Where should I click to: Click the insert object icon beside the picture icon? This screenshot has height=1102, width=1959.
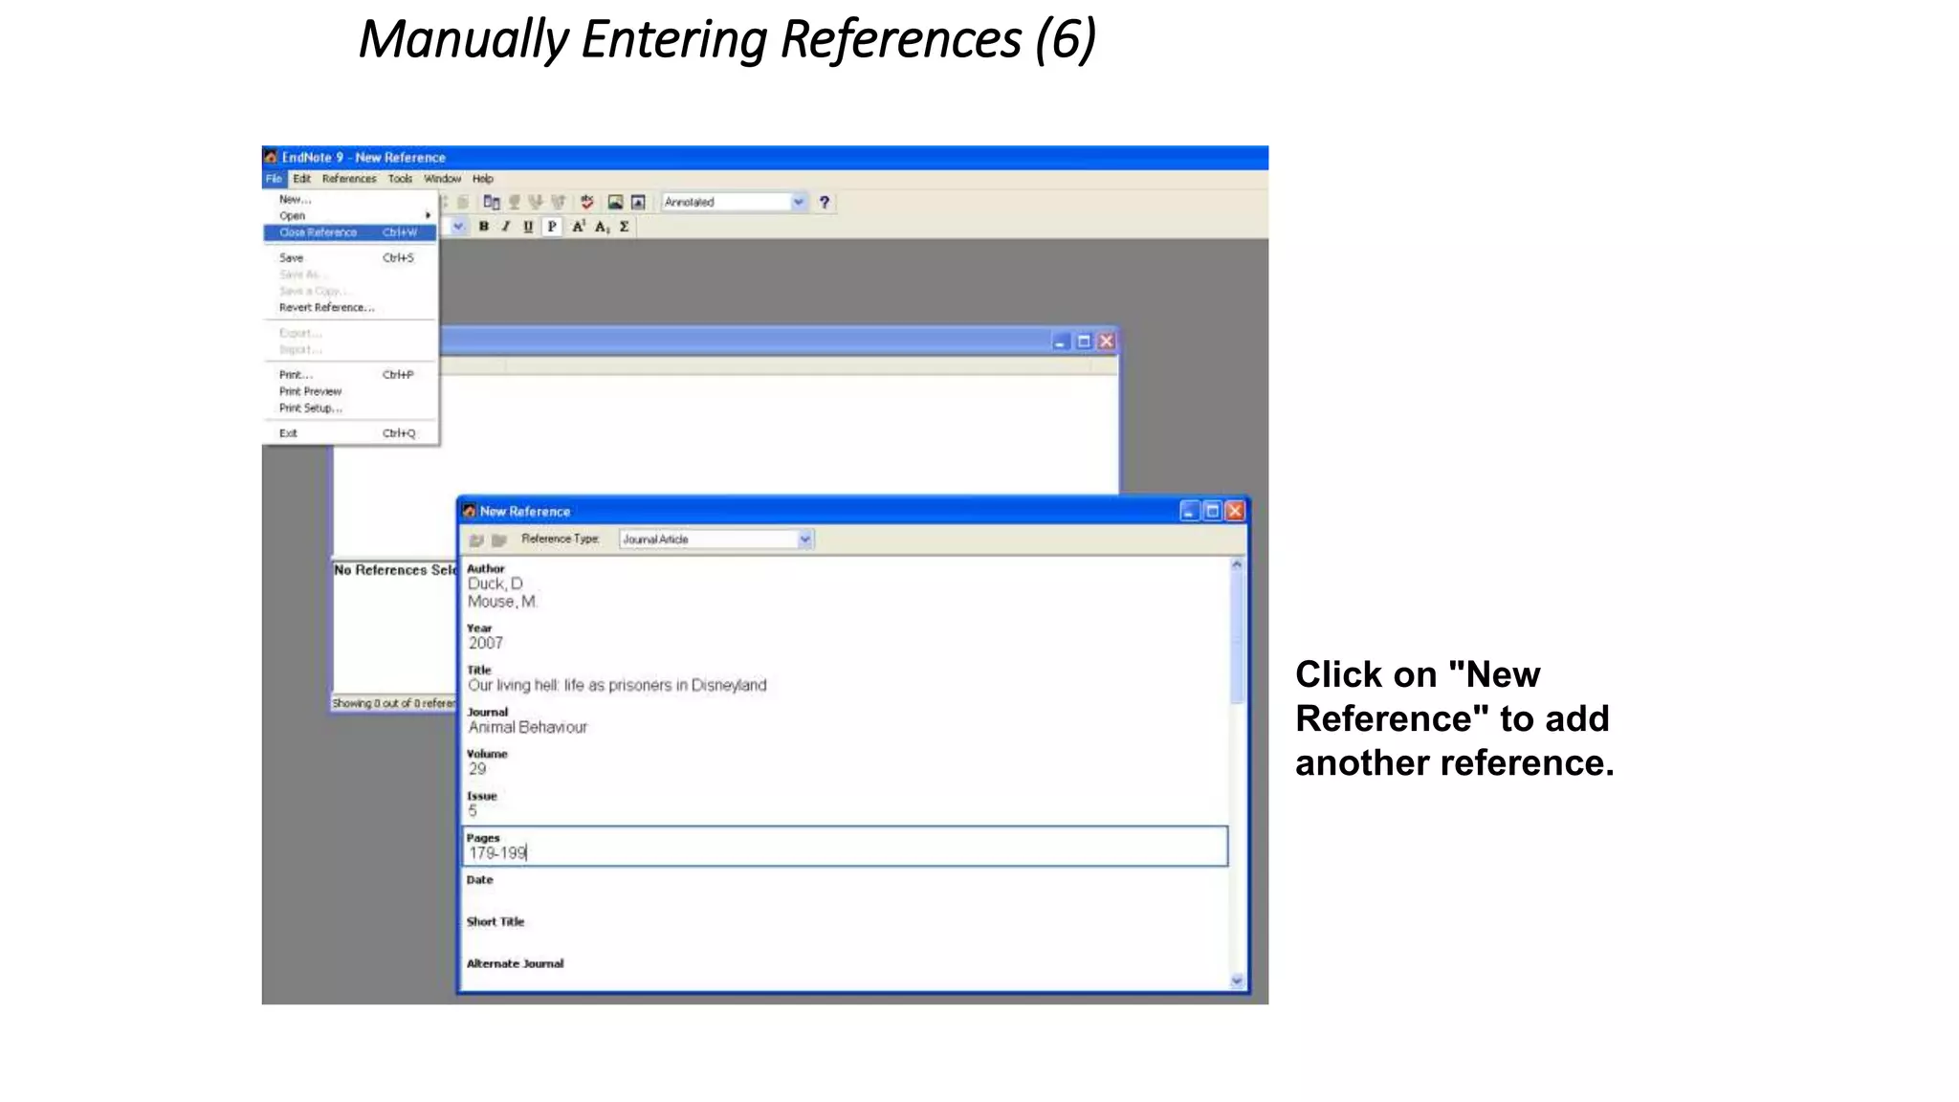pos(638,202)
